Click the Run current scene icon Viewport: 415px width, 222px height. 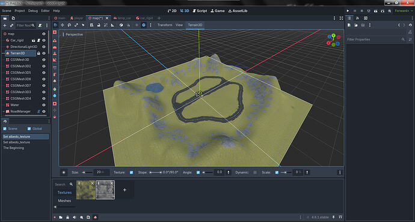pyautogui.click(x=375, y=11)
